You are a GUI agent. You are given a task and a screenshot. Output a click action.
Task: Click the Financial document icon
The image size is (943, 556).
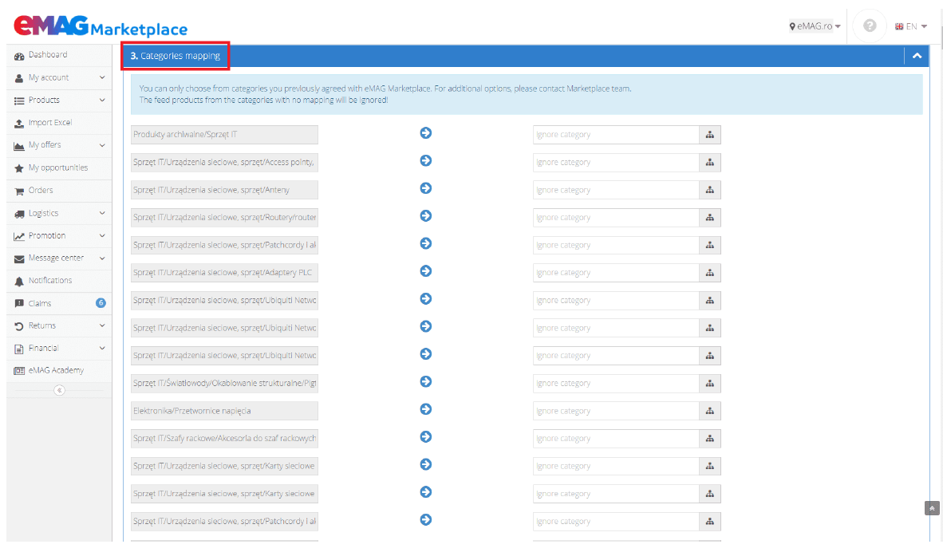click(x=19, y=349)
